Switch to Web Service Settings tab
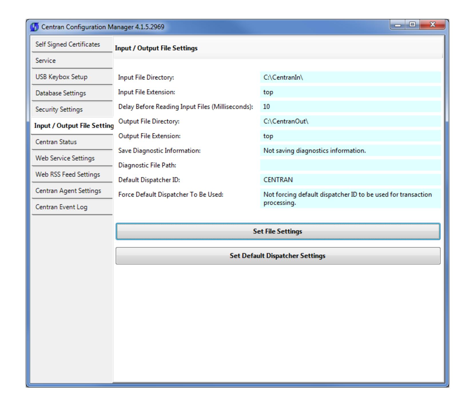The image size is (459, 405). 72,158
